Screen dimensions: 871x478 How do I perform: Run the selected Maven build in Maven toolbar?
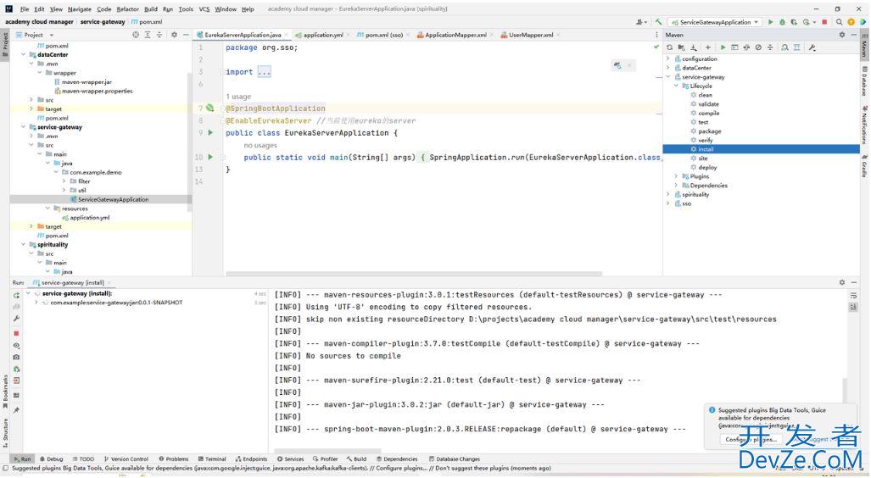[x=723, y=47]
